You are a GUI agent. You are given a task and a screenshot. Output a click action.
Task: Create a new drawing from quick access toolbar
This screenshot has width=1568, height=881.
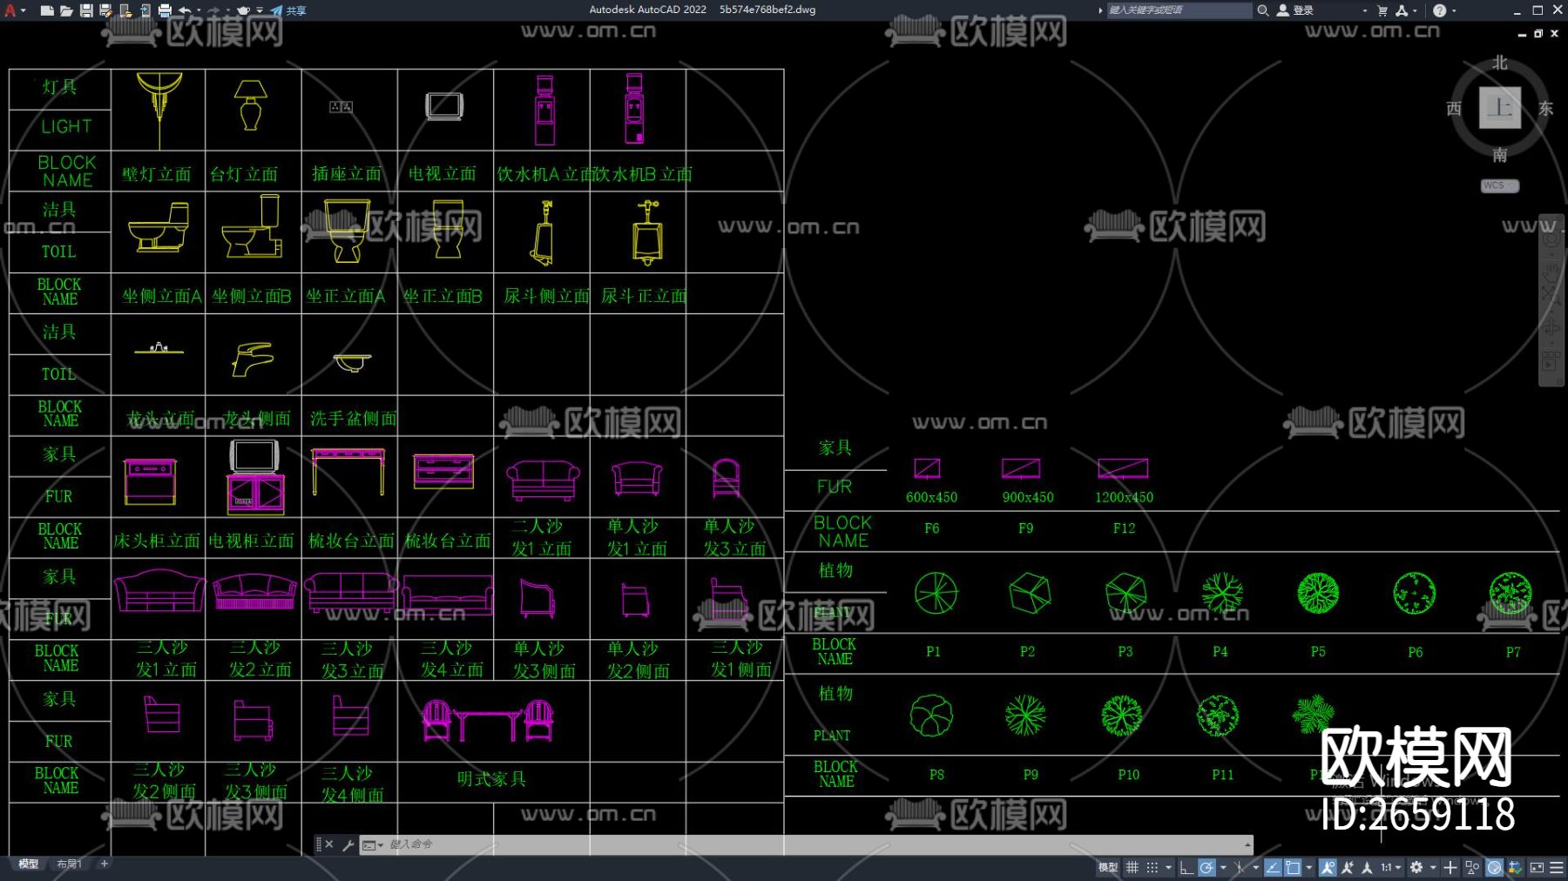click(x=47, y=10)
